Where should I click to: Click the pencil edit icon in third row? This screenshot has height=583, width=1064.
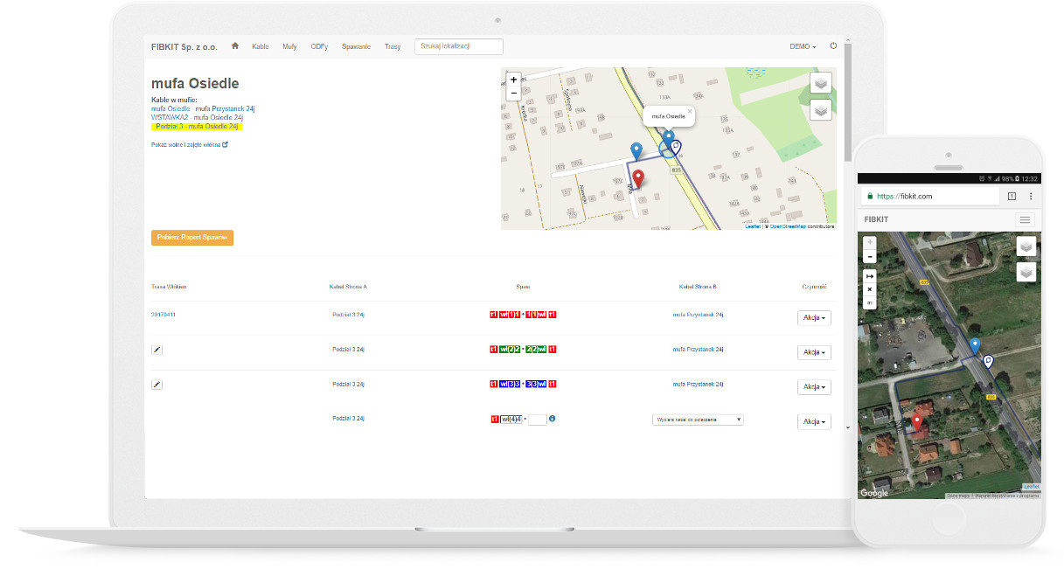pos(156,384)
